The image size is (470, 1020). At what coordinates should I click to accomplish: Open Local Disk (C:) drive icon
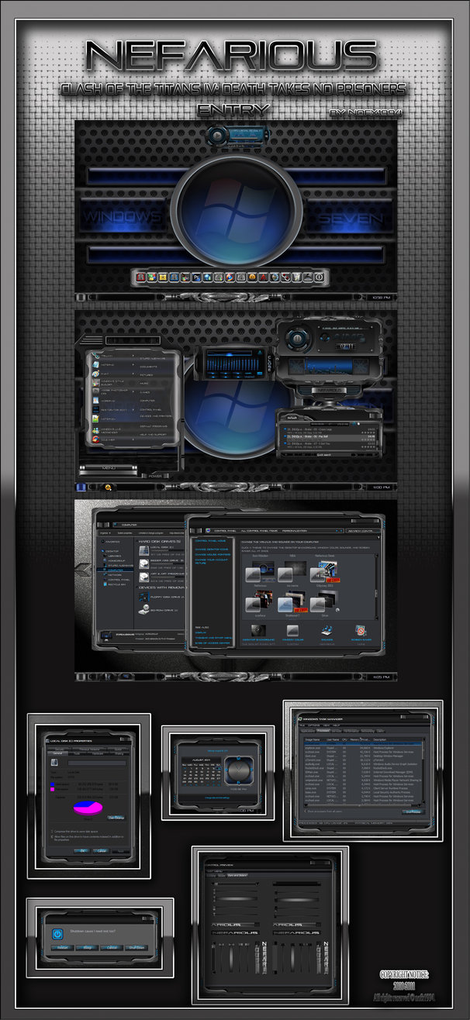pos(144,550)
